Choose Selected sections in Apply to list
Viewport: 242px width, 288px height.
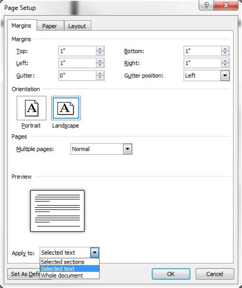tap(70, 262)
